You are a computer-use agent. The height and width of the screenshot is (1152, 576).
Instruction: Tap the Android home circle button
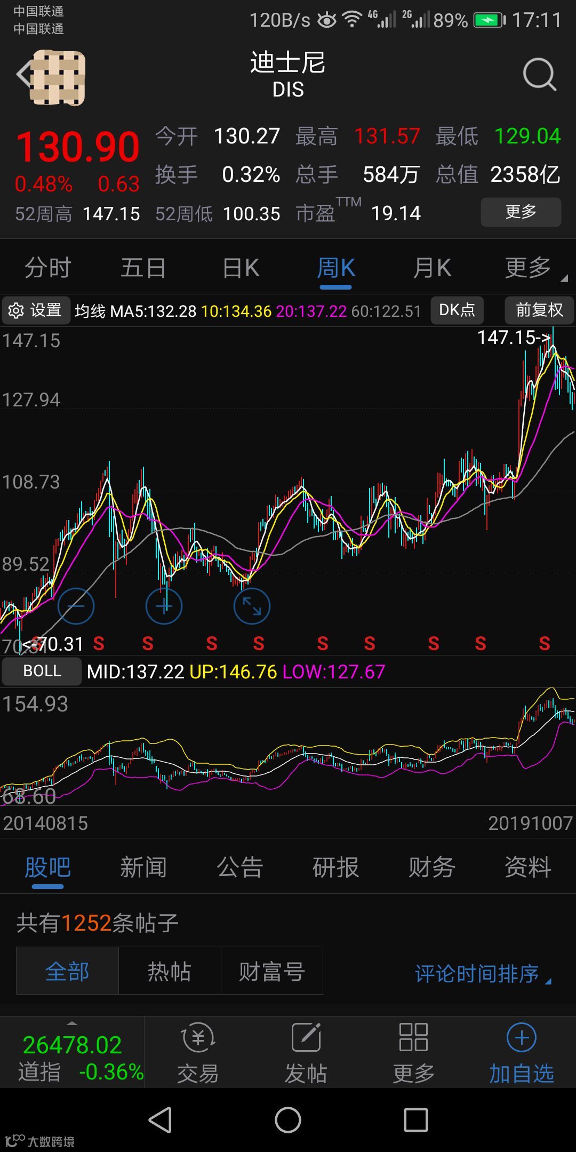pos(288,1120)
